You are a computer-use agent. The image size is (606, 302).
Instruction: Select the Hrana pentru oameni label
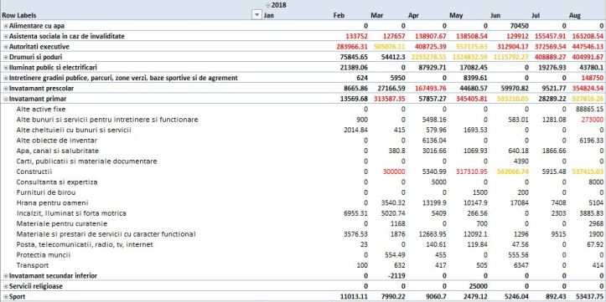(52, 203)
